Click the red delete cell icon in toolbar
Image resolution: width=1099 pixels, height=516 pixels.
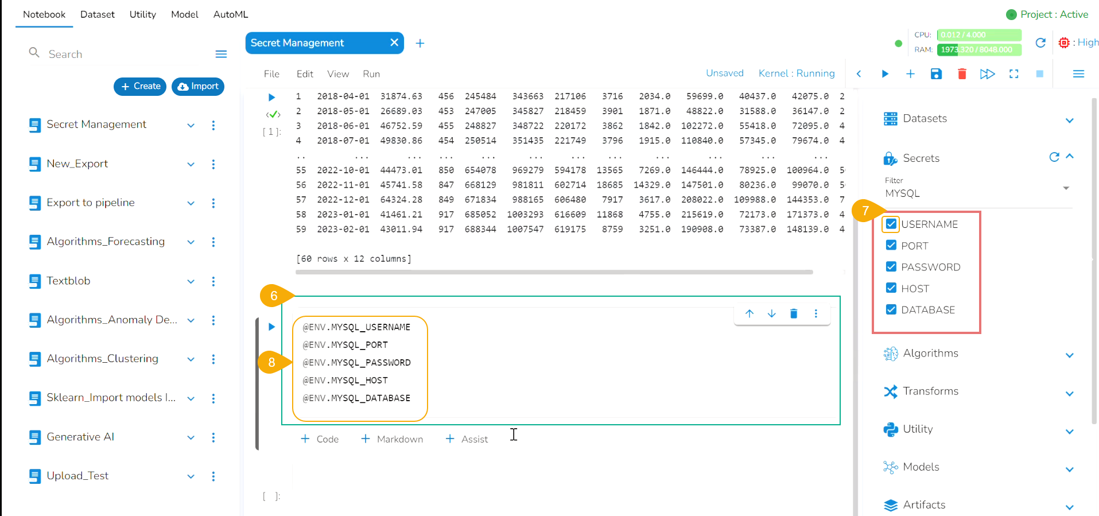pos(962,74)
